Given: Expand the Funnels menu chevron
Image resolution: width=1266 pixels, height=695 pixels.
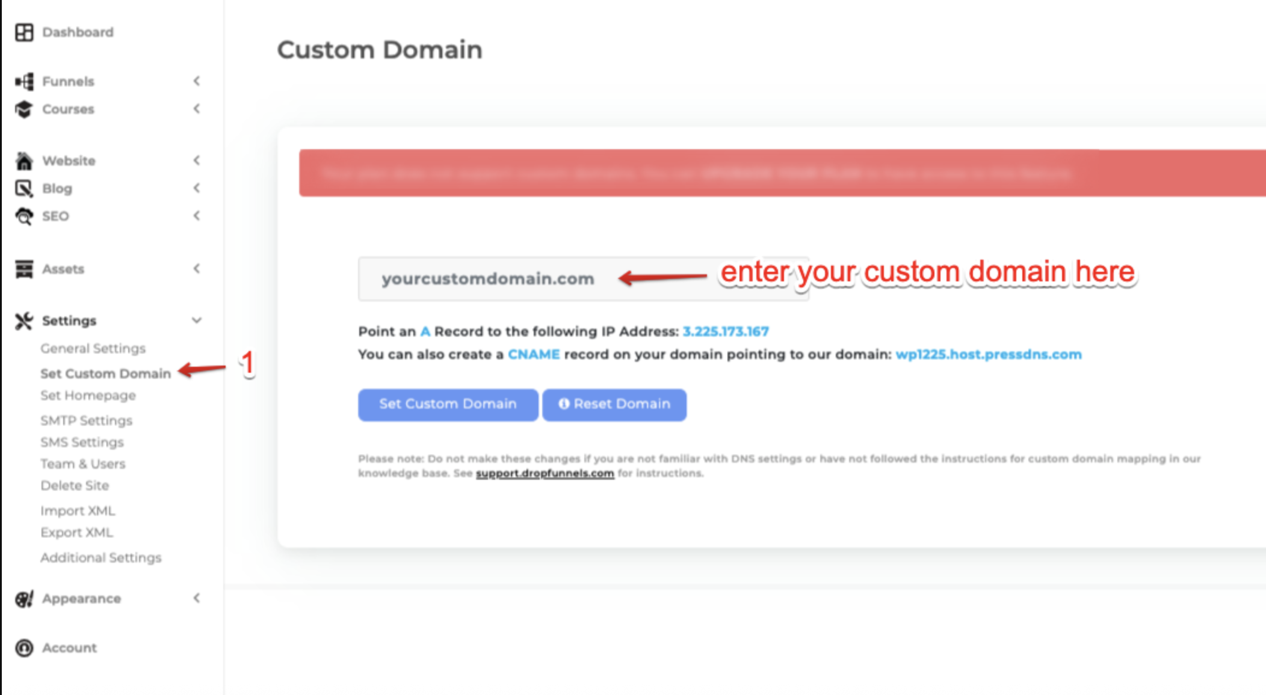Looking at the screenshot, I should pyautogui.click(x=197, y=81).
